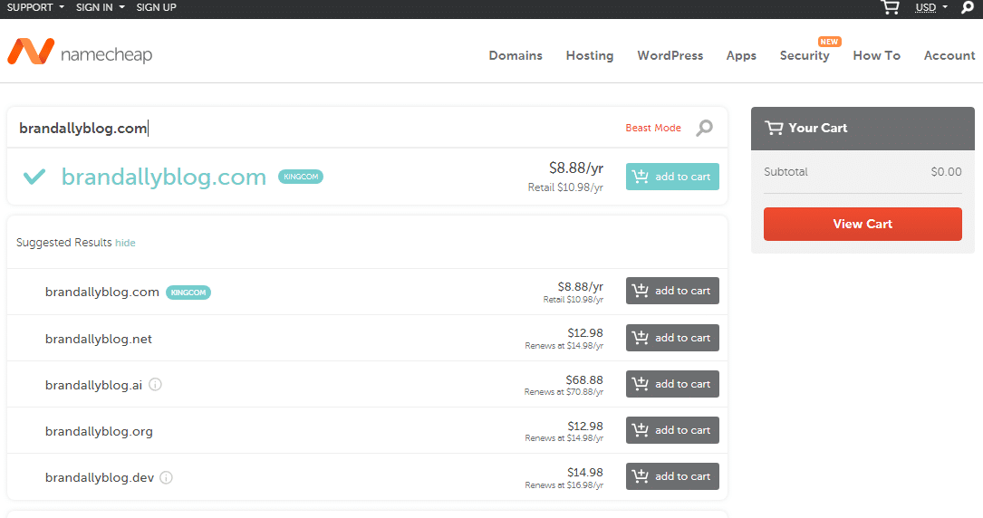This screenshot has height=518, width=983.
Task: Click the shopping cart icon in top bar
Action: [891, 7]
